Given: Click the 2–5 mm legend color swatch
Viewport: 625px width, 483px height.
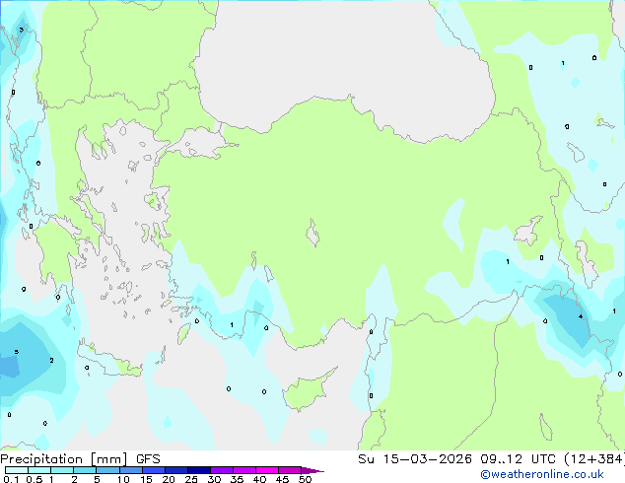Looking at the screenshot, I should (x=85, y=470).
